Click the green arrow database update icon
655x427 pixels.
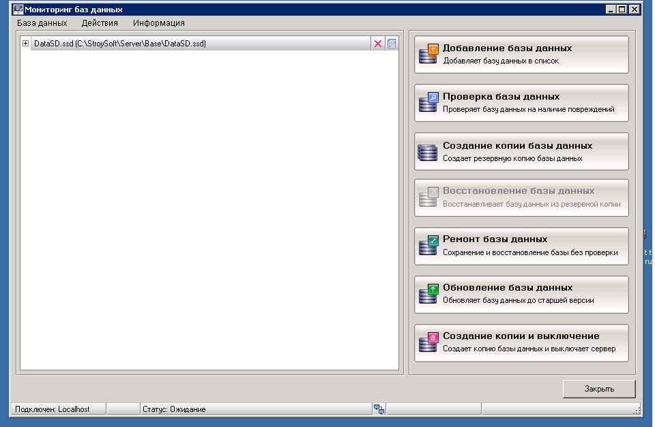coord(428,294)
